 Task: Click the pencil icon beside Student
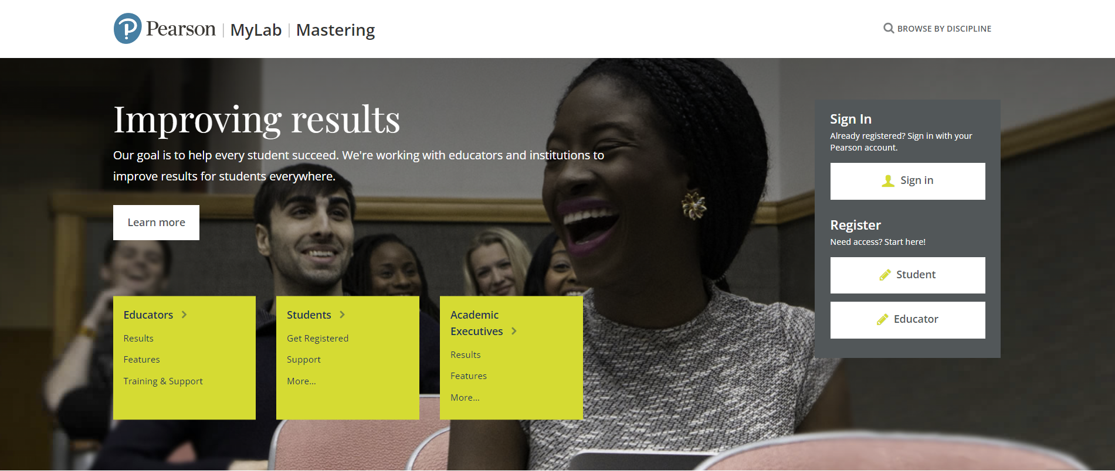click(x=883, y=275)
